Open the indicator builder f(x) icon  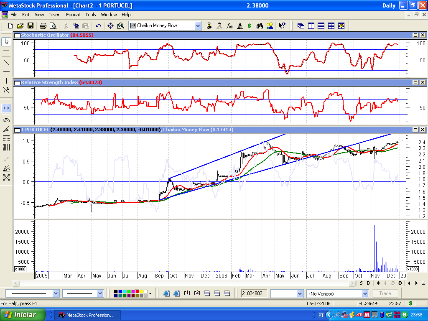pyautogui.click(x=229, y=25)
